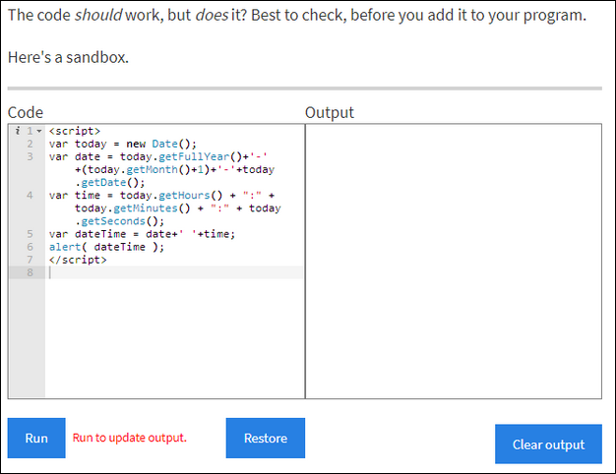616x474 pixels.
Task: Click inside the Output pane
Action: pos(454,262)
